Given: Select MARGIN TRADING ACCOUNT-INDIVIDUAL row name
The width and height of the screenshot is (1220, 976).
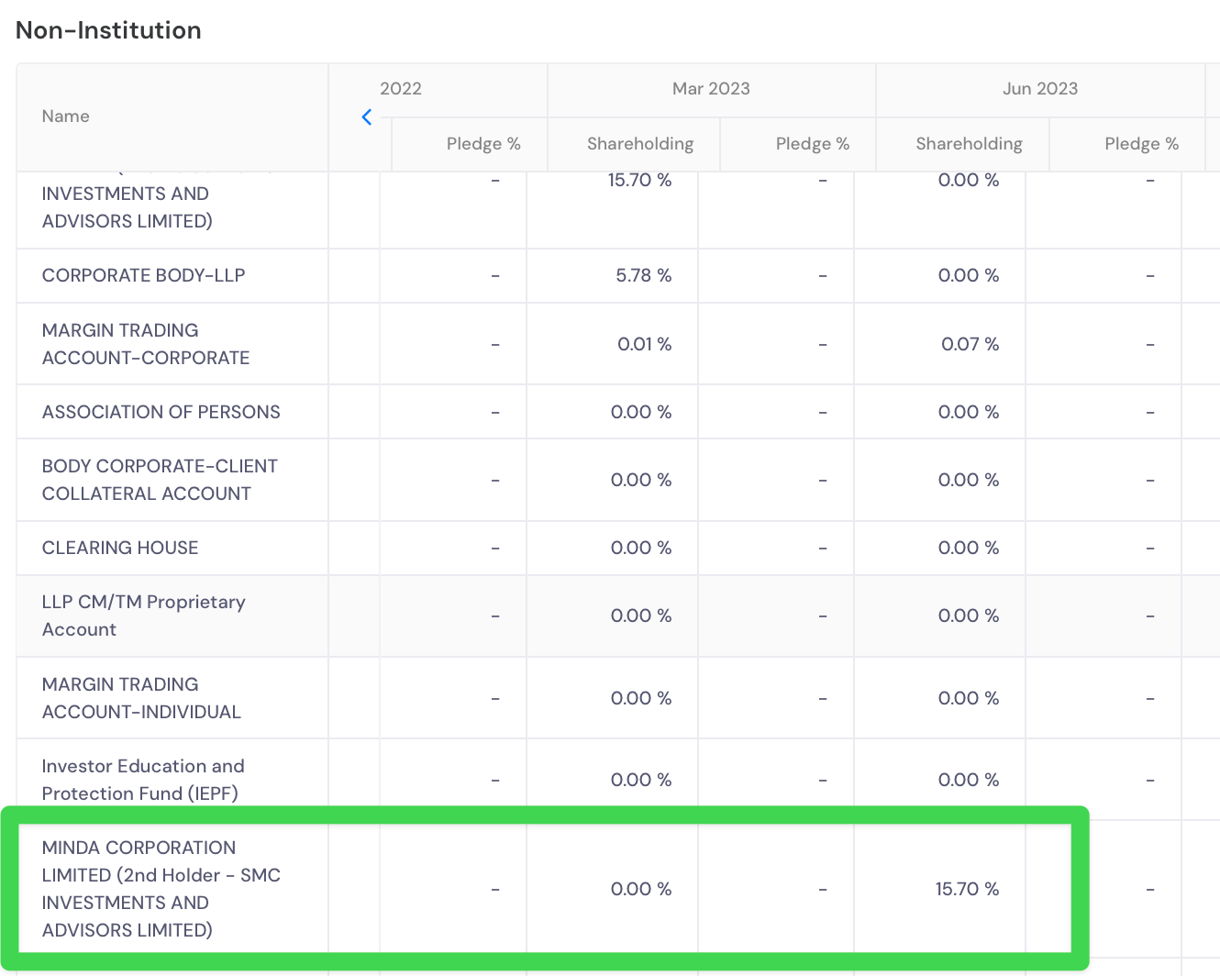Looking at the screenshot, I should point(141,698).
